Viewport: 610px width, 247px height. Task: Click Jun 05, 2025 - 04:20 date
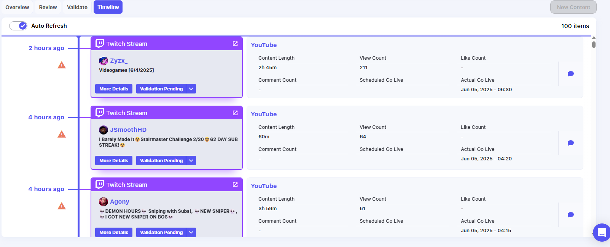486,159
